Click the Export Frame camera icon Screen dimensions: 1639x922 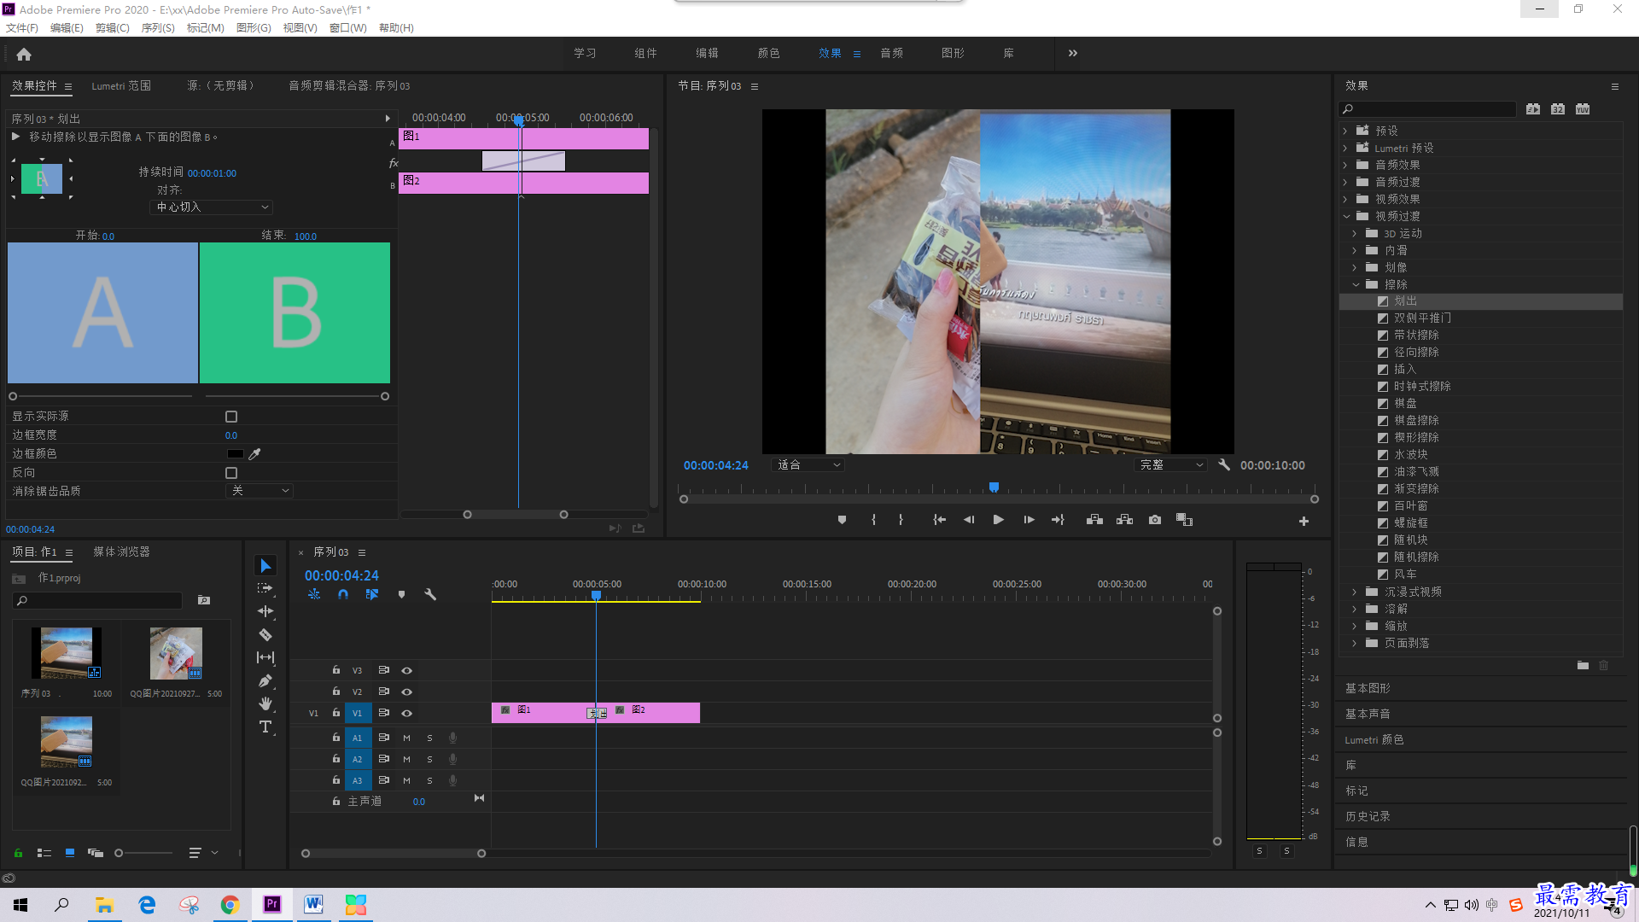[x=1155, y=520]
